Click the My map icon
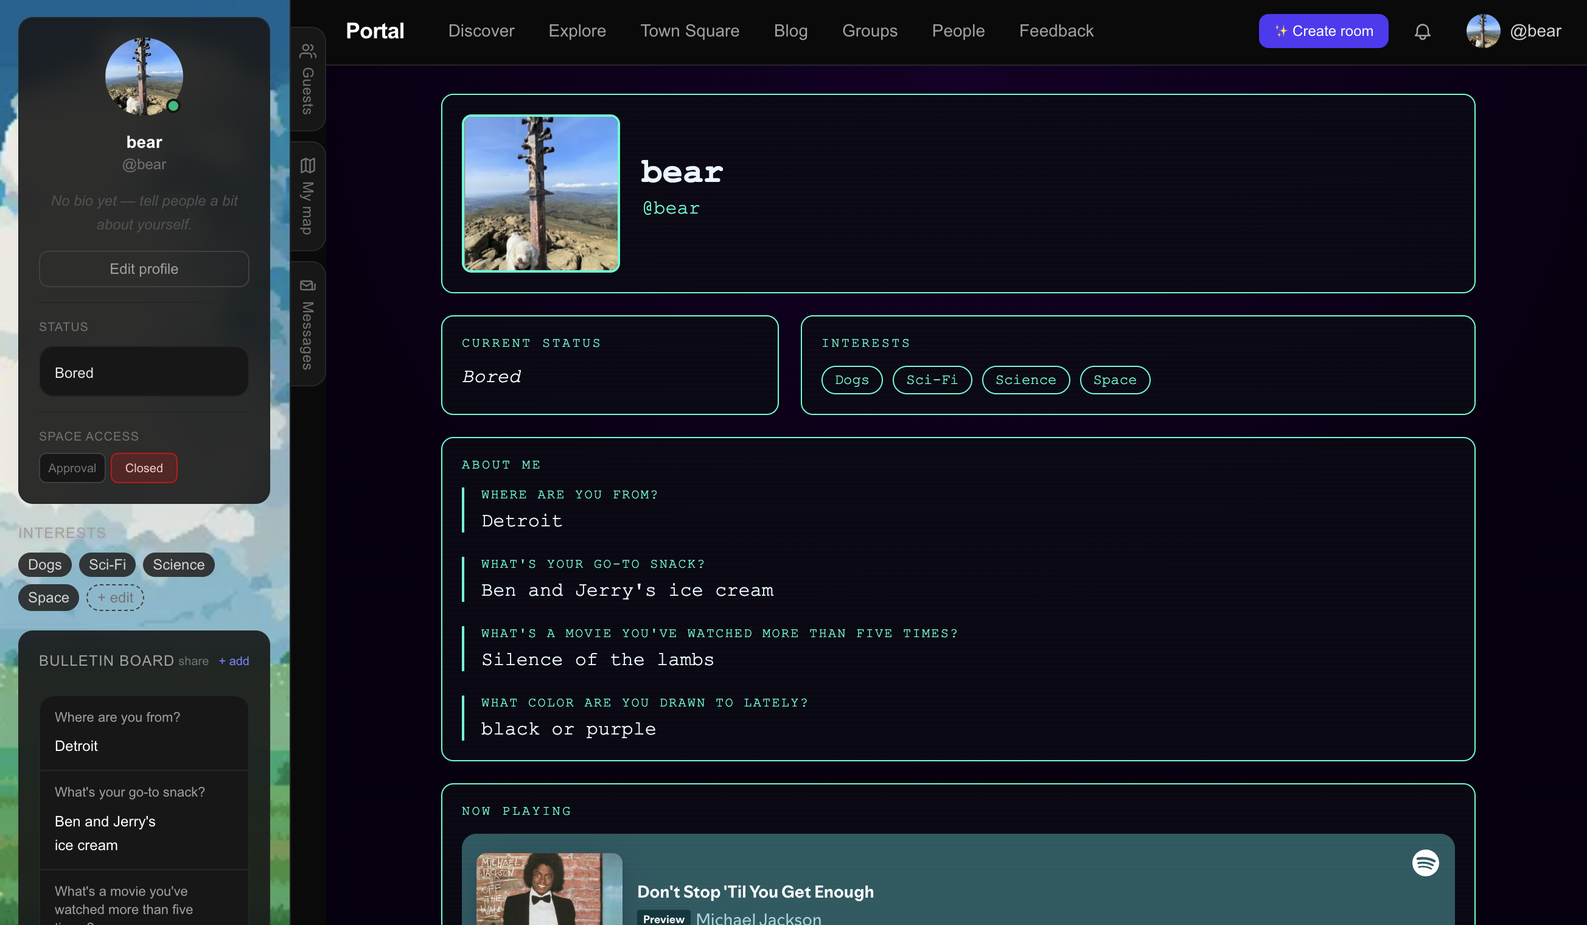This screenshot has width=1587, height=925. click(307, 166)
